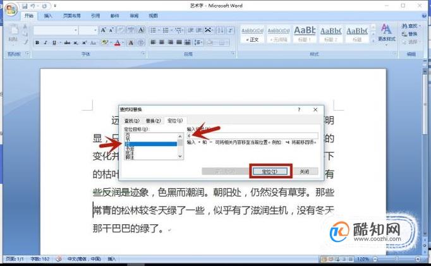Center the text alignment
This screenshot has height=266, width=431.
[162, 42]
